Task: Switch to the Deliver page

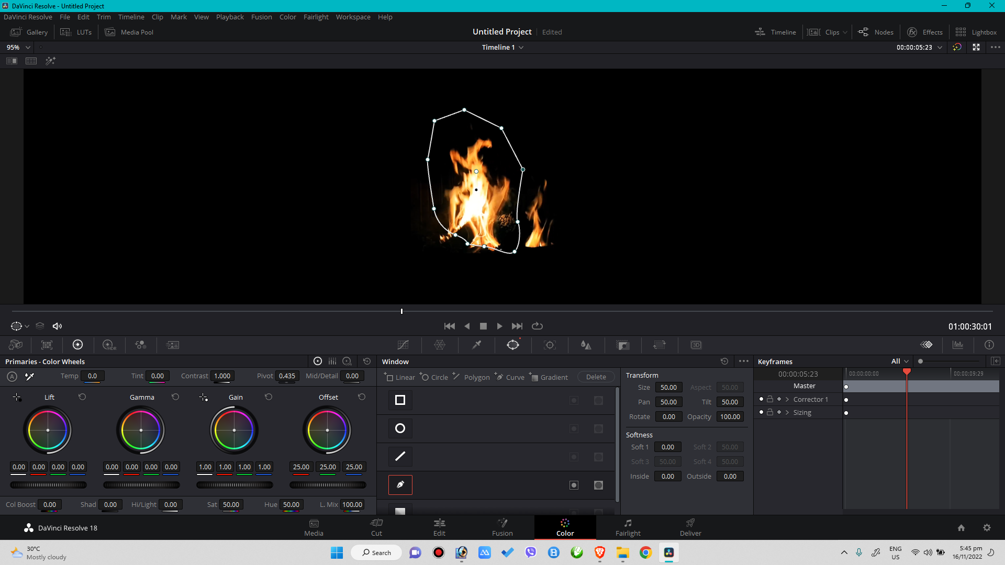Action: tap(690, 527)
